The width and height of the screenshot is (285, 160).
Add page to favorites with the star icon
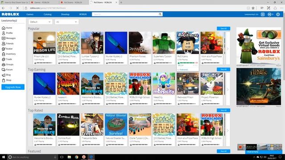pyautogui.click(x=253, y=8)
